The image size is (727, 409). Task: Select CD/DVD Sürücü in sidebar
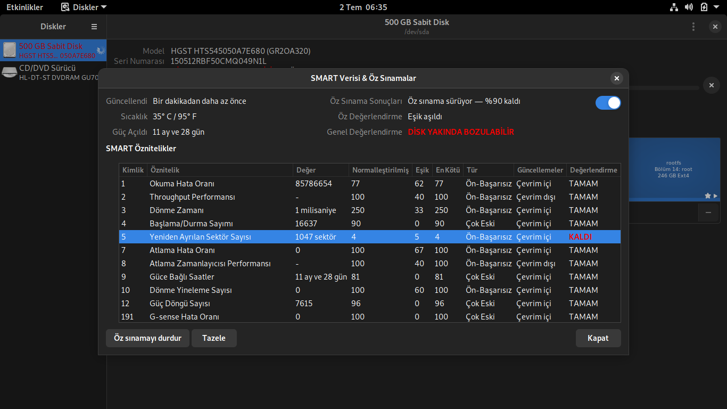click(53, 72)
